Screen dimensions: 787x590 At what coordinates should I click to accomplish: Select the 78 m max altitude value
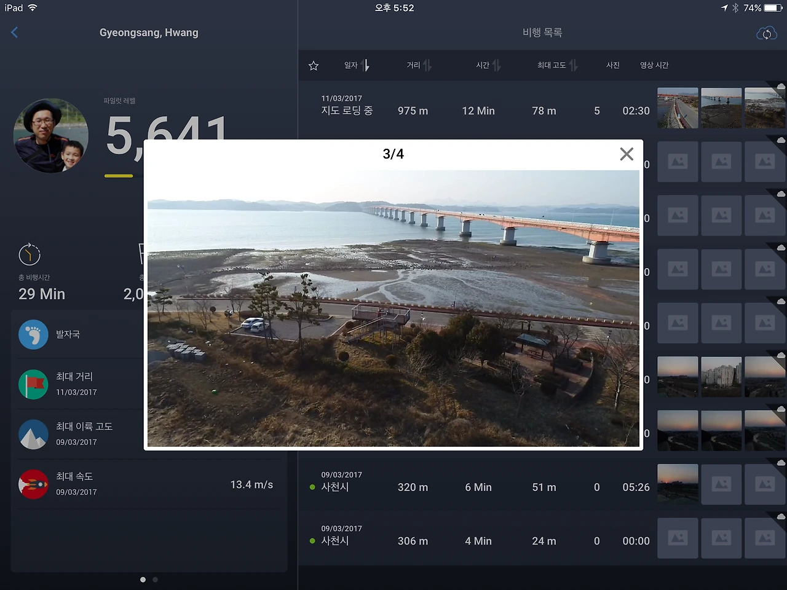544,111
